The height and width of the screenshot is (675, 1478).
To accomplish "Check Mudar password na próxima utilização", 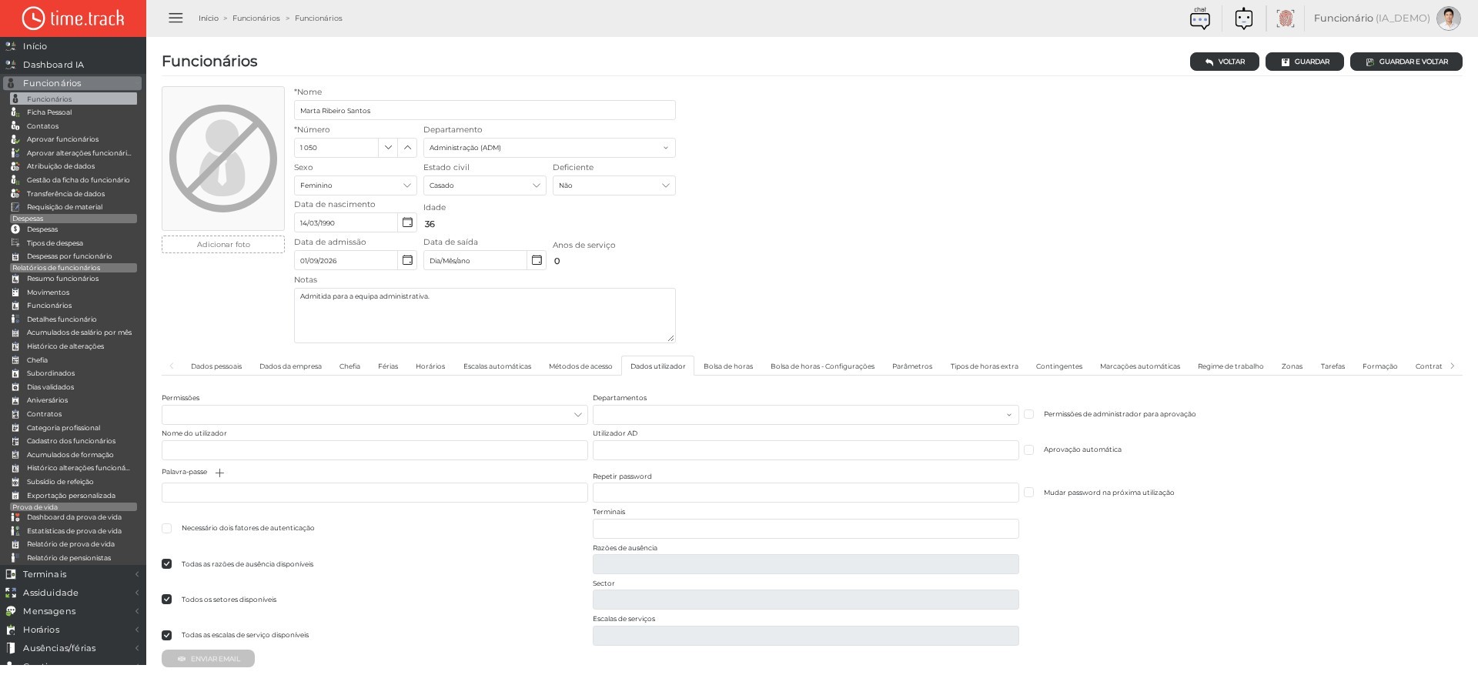I will (1028, 493).
